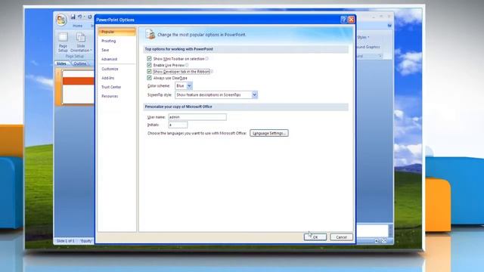The height and width of the screenshot is (272, 484).
Task: Toggle Show Developer tab in the Ribbon
Action: [150, 72]
